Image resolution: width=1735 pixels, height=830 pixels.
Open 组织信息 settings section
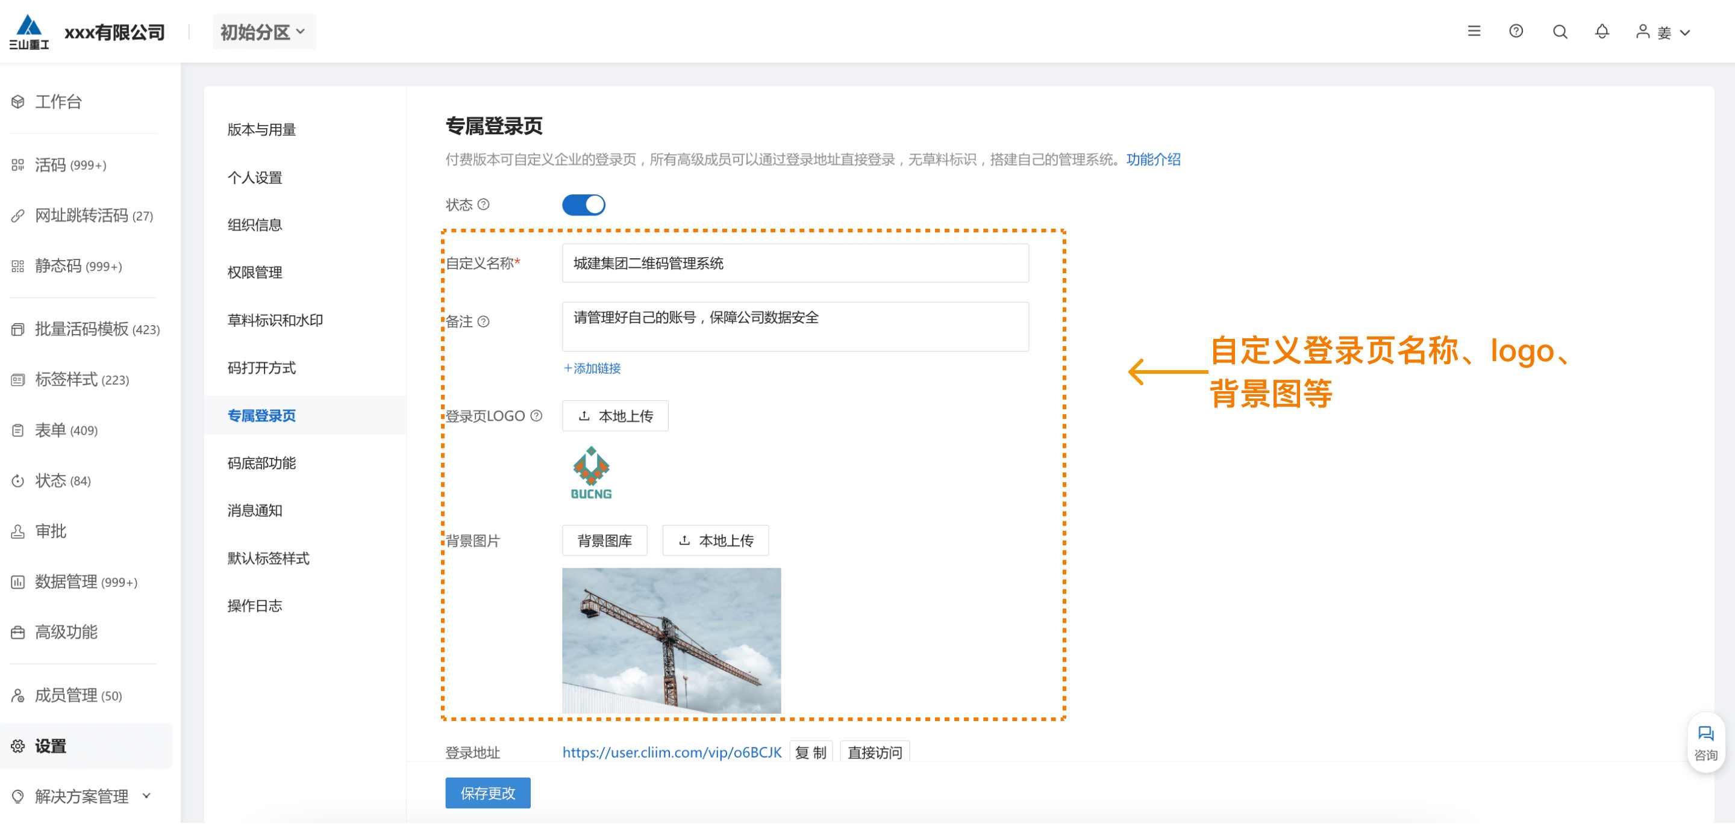click(255, 225)
